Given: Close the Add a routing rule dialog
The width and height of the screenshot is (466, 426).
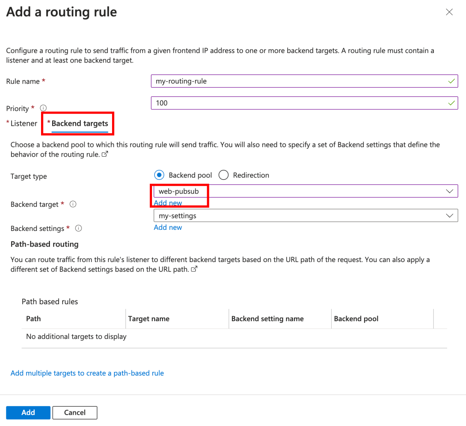Looking at the screenshot, I should (x=449, y=12).
